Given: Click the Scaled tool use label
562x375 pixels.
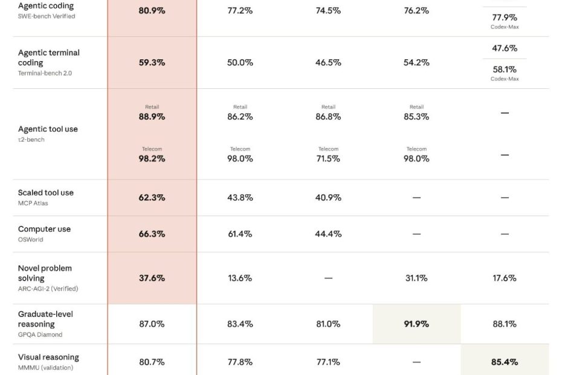Looking at the screenshot, I should tap(46, 193).
